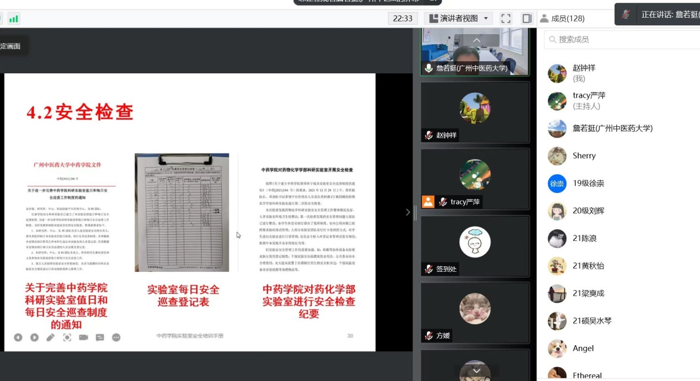The height and width of the screenshot is (381, 700).
Task: Click the green network signal icon
Action: click(x=14, y=19)
